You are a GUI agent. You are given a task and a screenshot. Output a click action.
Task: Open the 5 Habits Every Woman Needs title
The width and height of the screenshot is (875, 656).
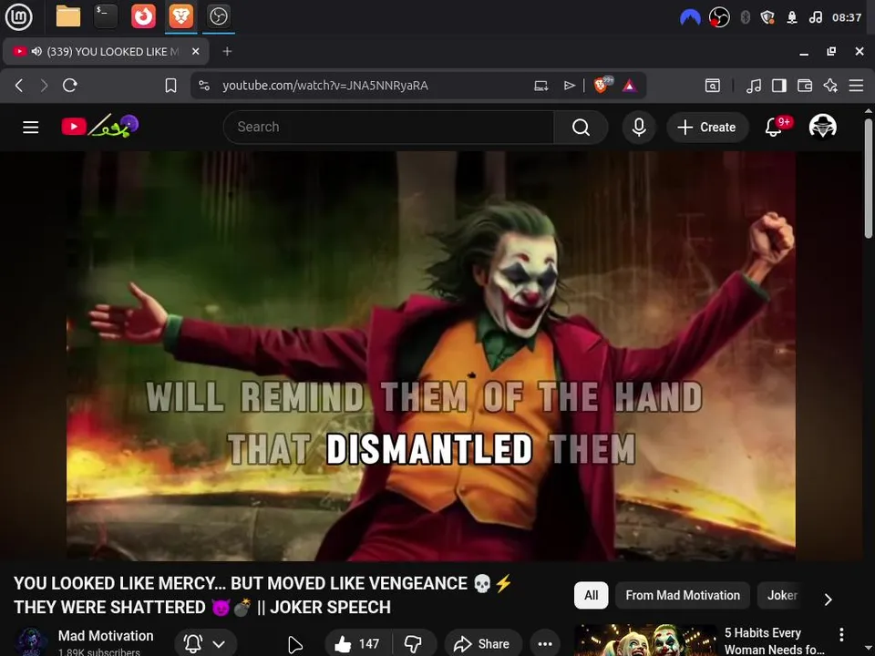coord(774,641)
